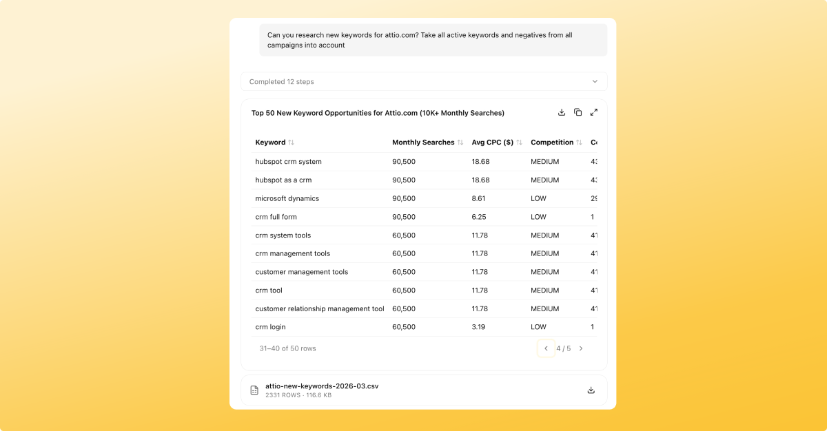The height and width of the screenshot is (431, 827).
Task: Click the Keyword column header
Action: [270, 143]
